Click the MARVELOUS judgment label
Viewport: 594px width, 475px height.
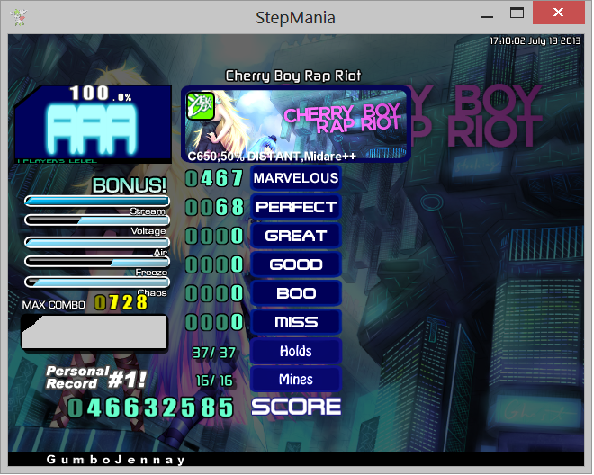(x=296, y=178)
